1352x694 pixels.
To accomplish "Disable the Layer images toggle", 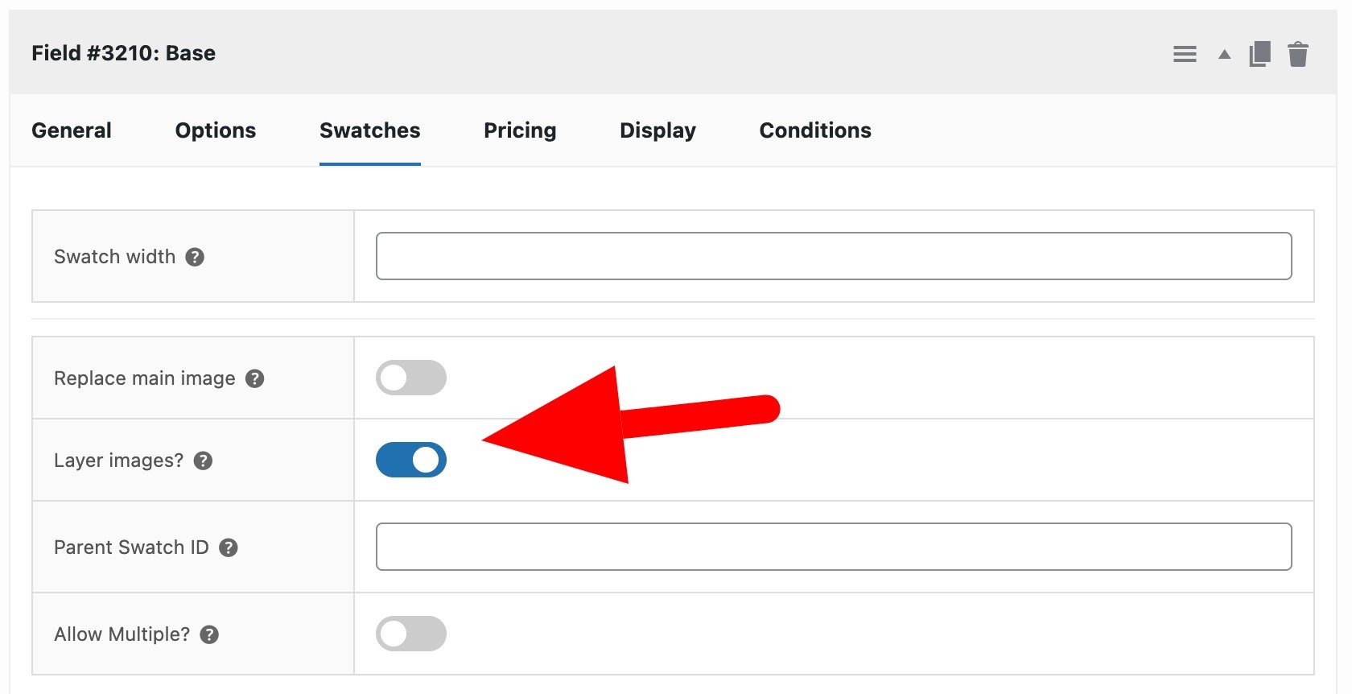I will 410,460.
